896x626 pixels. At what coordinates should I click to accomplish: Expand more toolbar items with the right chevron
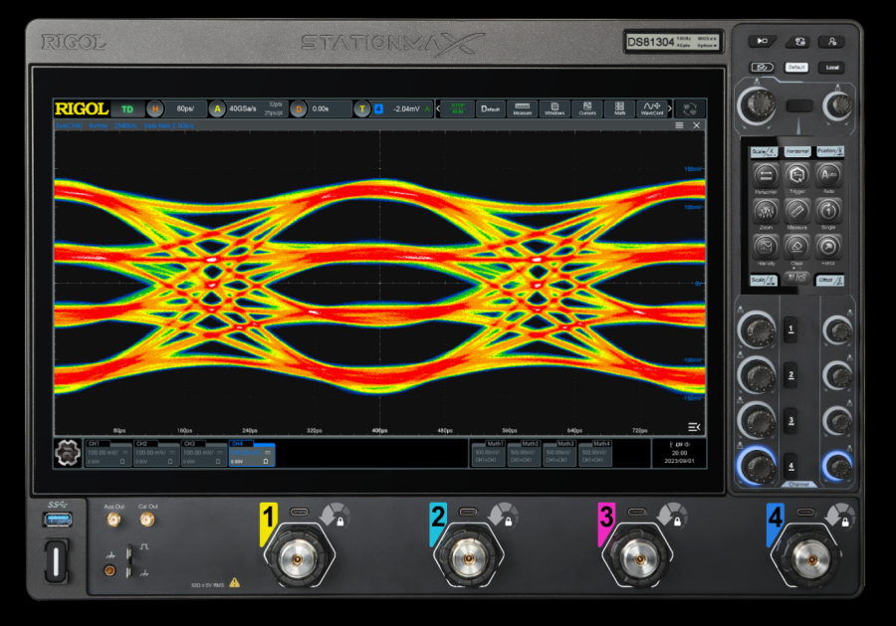670,108
